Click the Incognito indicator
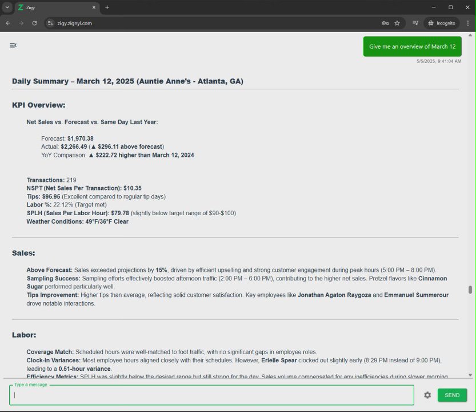476x412 pixels. (442, 23)
